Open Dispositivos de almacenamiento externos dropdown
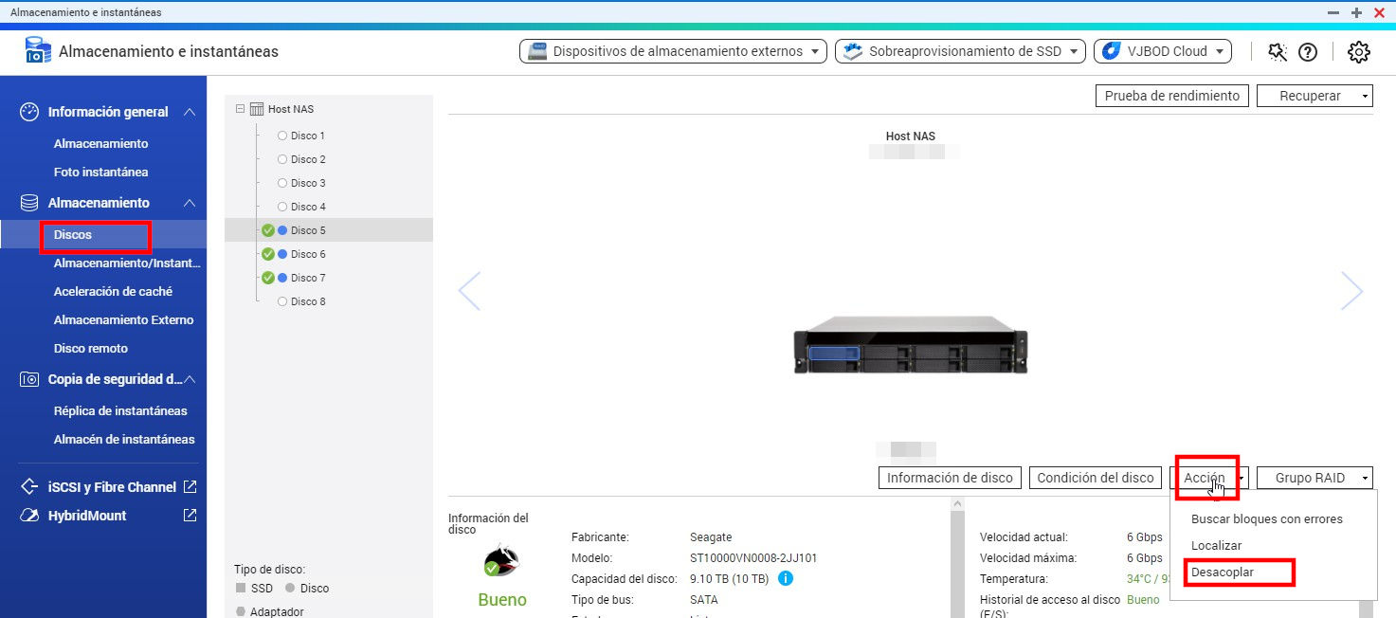The image size is (1396, 618). [x=673, y=51]
